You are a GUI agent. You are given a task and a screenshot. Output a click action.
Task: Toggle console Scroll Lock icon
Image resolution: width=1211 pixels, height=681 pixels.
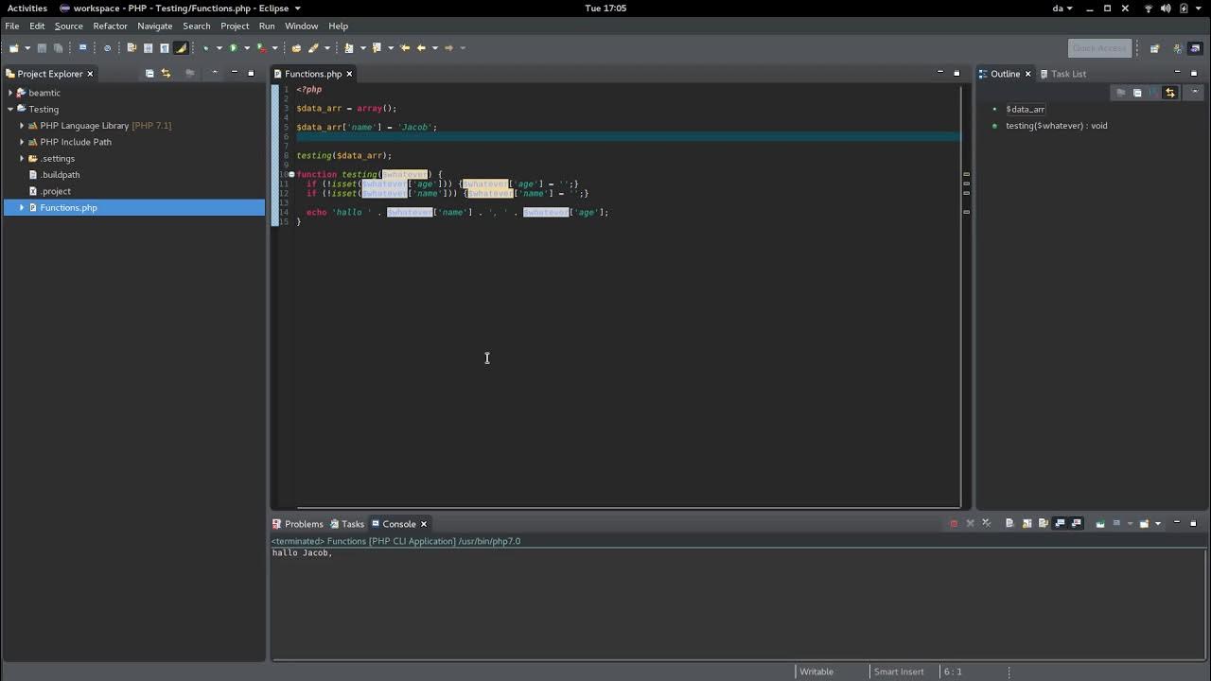click(x=1027, y=523)
